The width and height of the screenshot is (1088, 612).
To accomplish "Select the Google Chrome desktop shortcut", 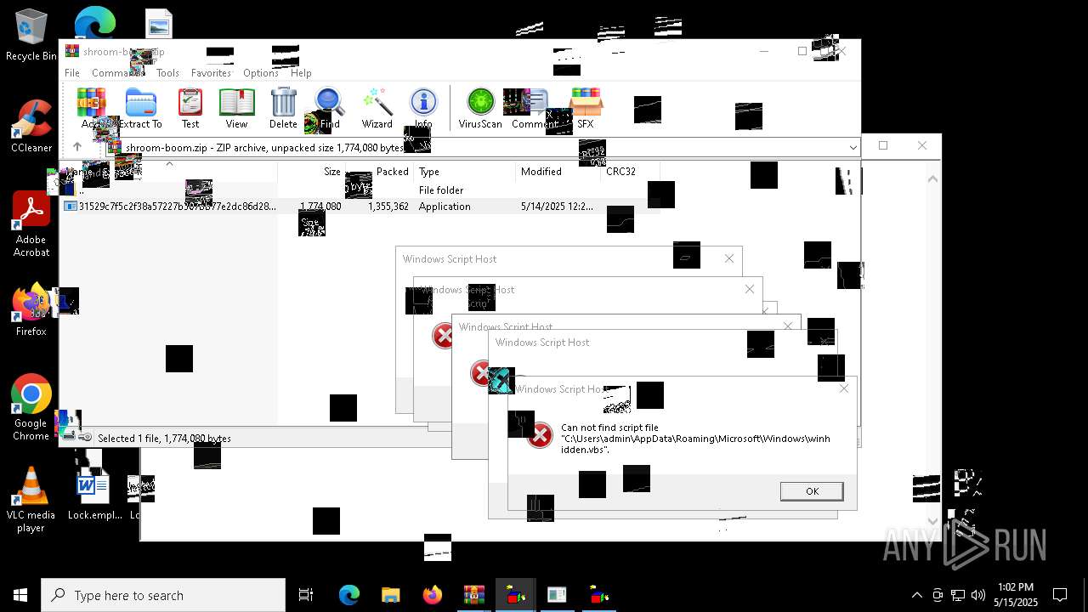I will [x=31, y=408].
